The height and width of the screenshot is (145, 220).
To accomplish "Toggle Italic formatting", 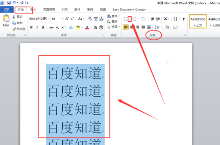I will (37, 28).
